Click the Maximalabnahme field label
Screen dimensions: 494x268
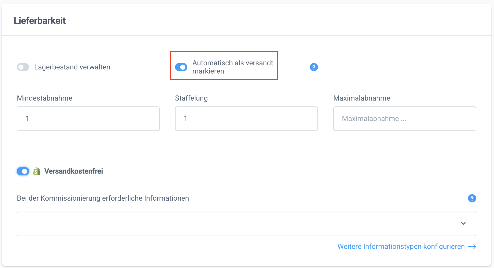click(362, 98)
